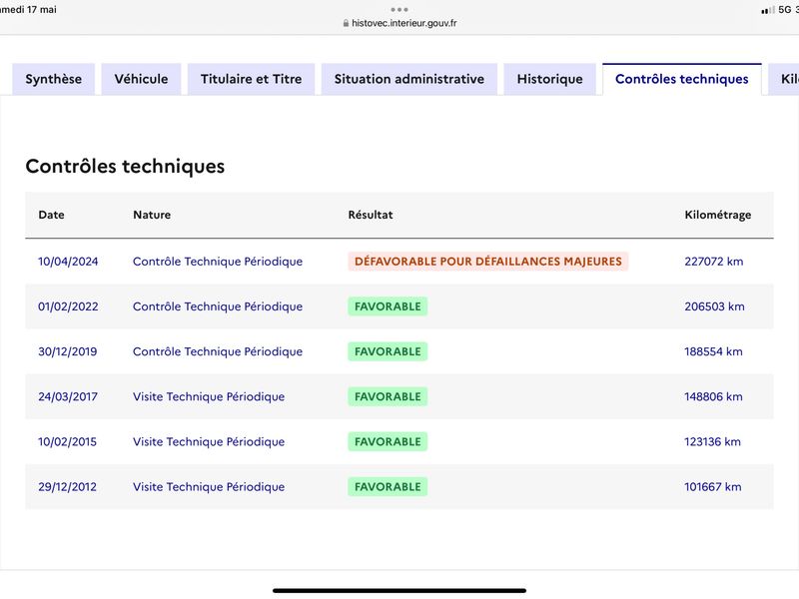Click the 123136 km mileage value
Image resolution: width=799 pixels, height=599 pixels.
point(712,441)
